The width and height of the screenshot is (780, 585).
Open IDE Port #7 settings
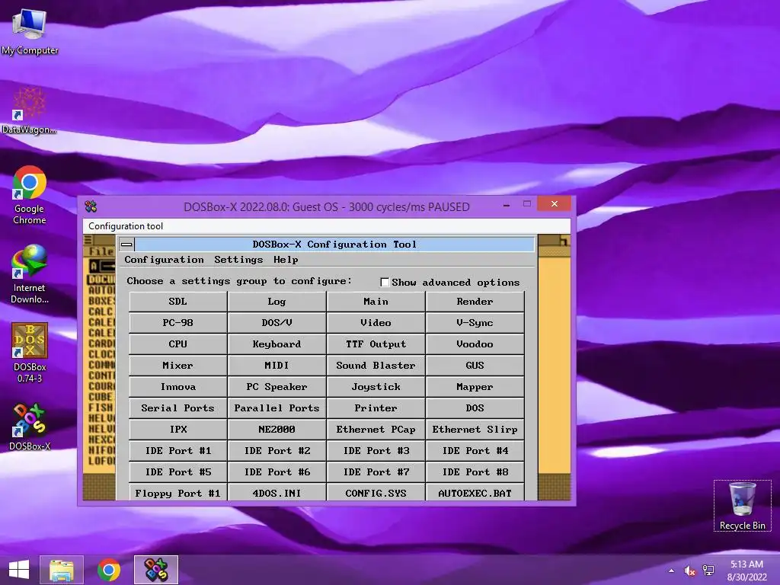point(376,472)
